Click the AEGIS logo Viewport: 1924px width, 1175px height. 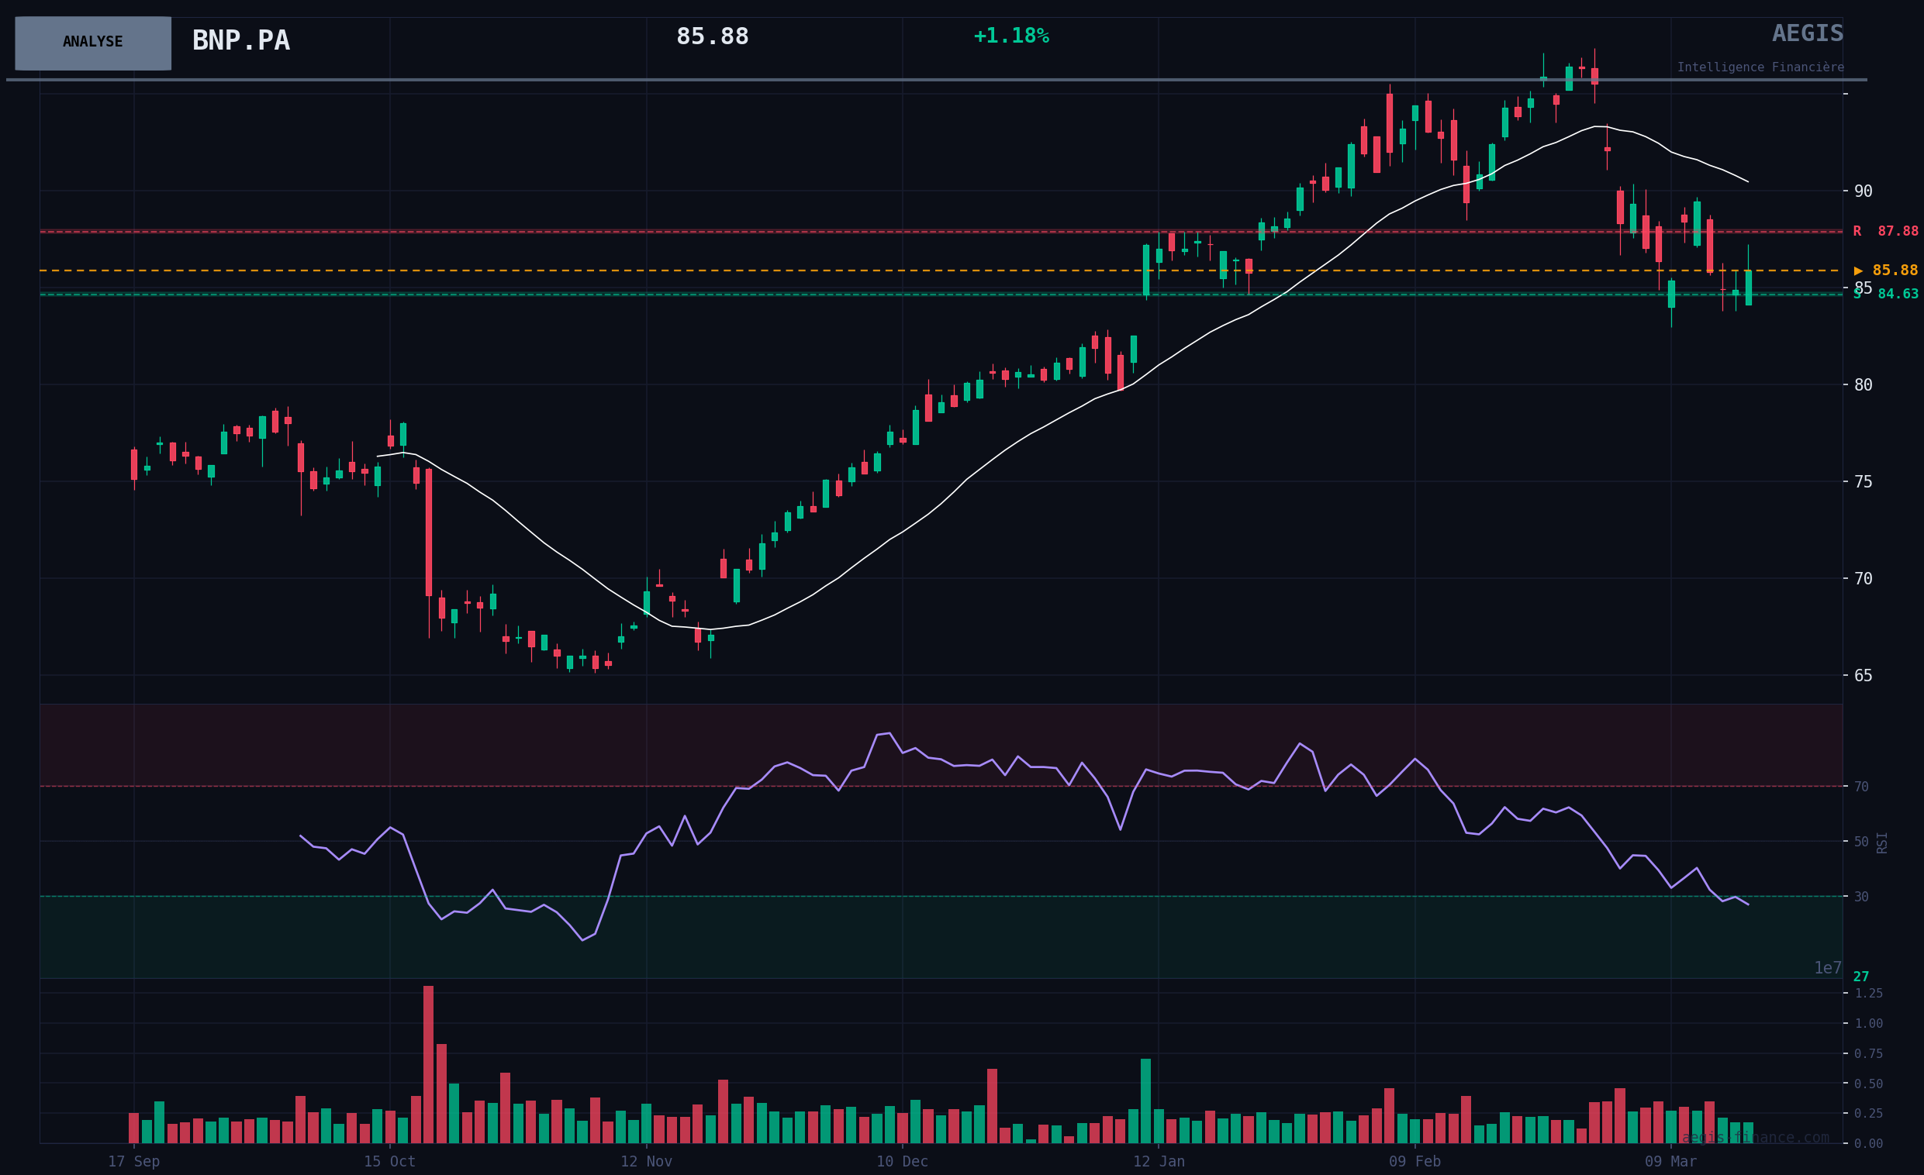[x=1807, y=33]
